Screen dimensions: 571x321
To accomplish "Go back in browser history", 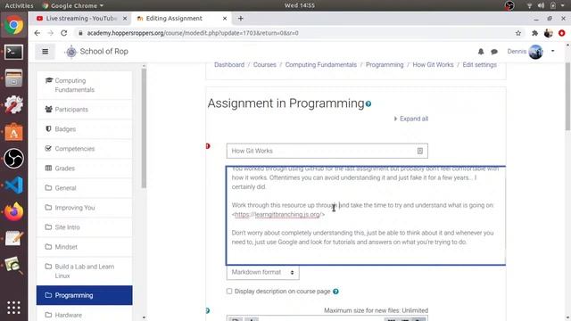I will (37, 33).
